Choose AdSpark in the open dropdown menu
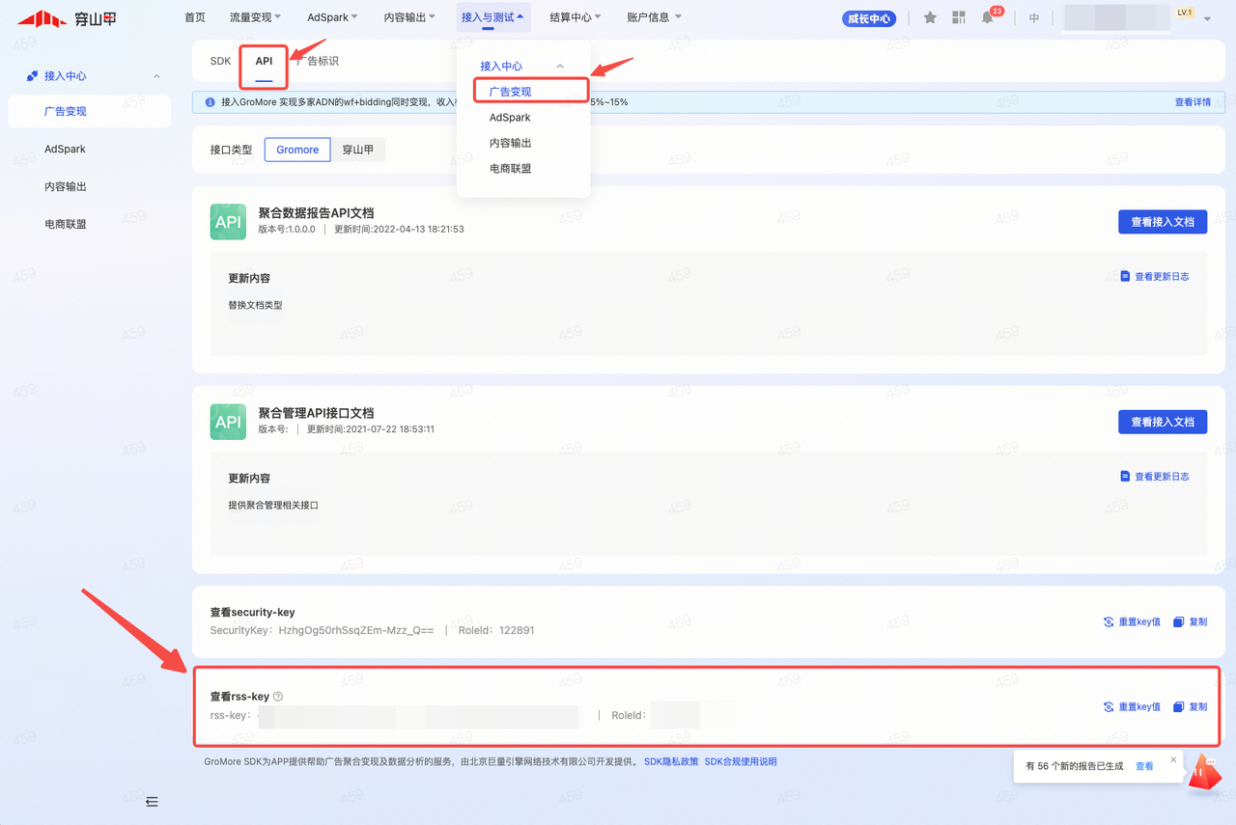The image size is (1236, 825). point(510,118)
